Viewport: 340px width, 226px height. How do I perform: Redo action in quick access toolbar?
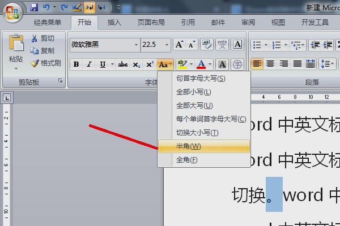pos(64,8)
